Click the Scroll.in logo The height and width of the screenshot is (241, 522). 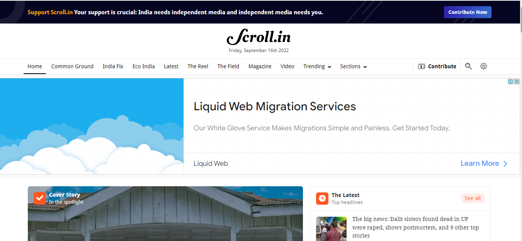(258, 37)
